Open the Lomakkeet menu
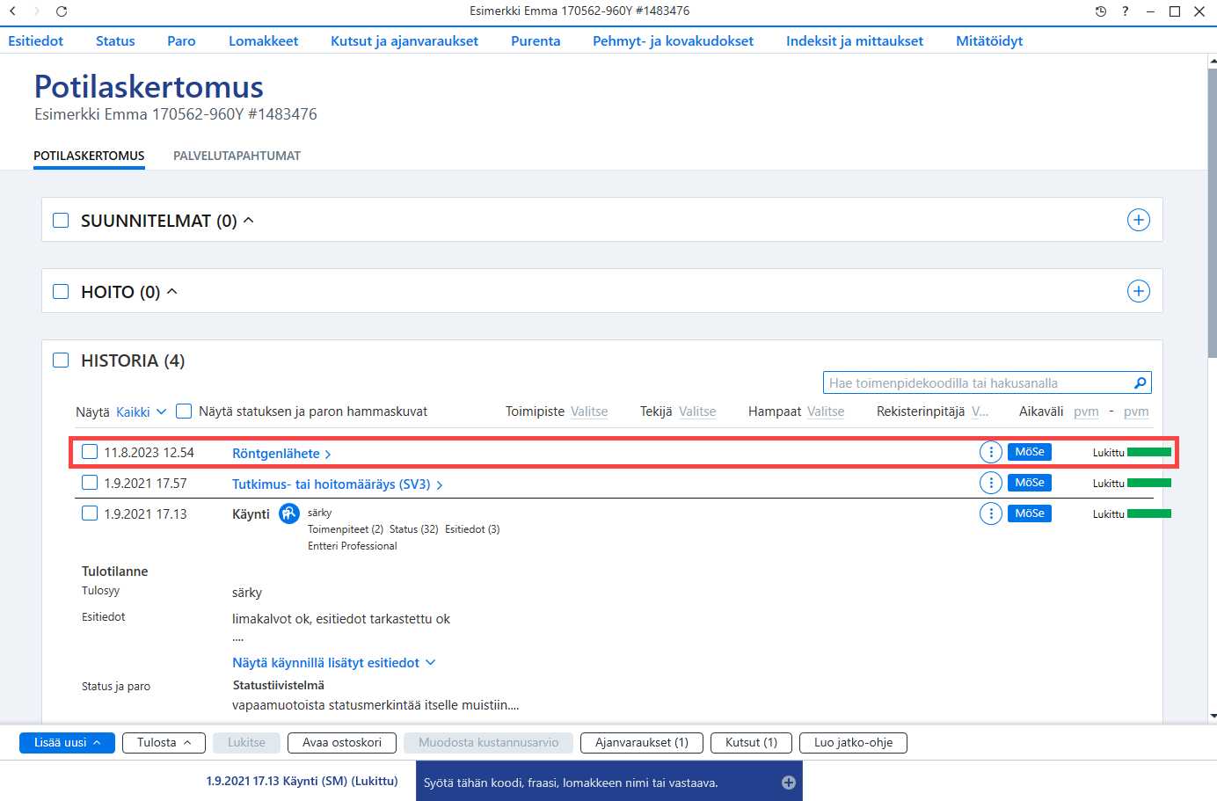1217x801 pixels. pos(263,40)
